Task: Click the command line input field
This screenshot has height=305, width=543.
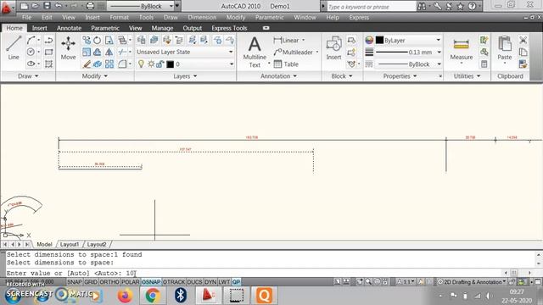Action: [x=255, y=273]
